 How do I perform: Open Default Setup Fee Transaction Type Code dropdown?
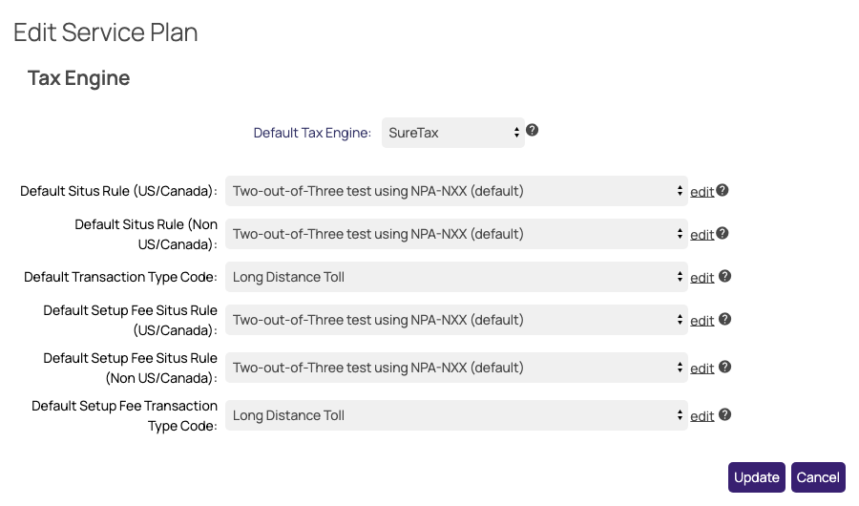pyautogui.click(x=456, y=415)
